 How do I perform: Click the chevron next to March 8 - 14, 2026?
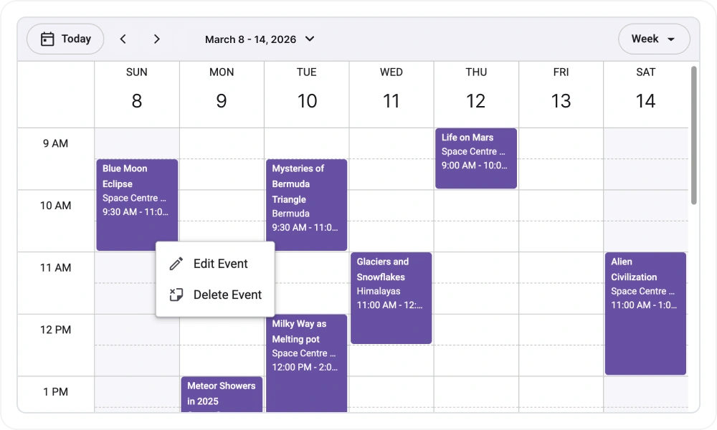[309, 39]
